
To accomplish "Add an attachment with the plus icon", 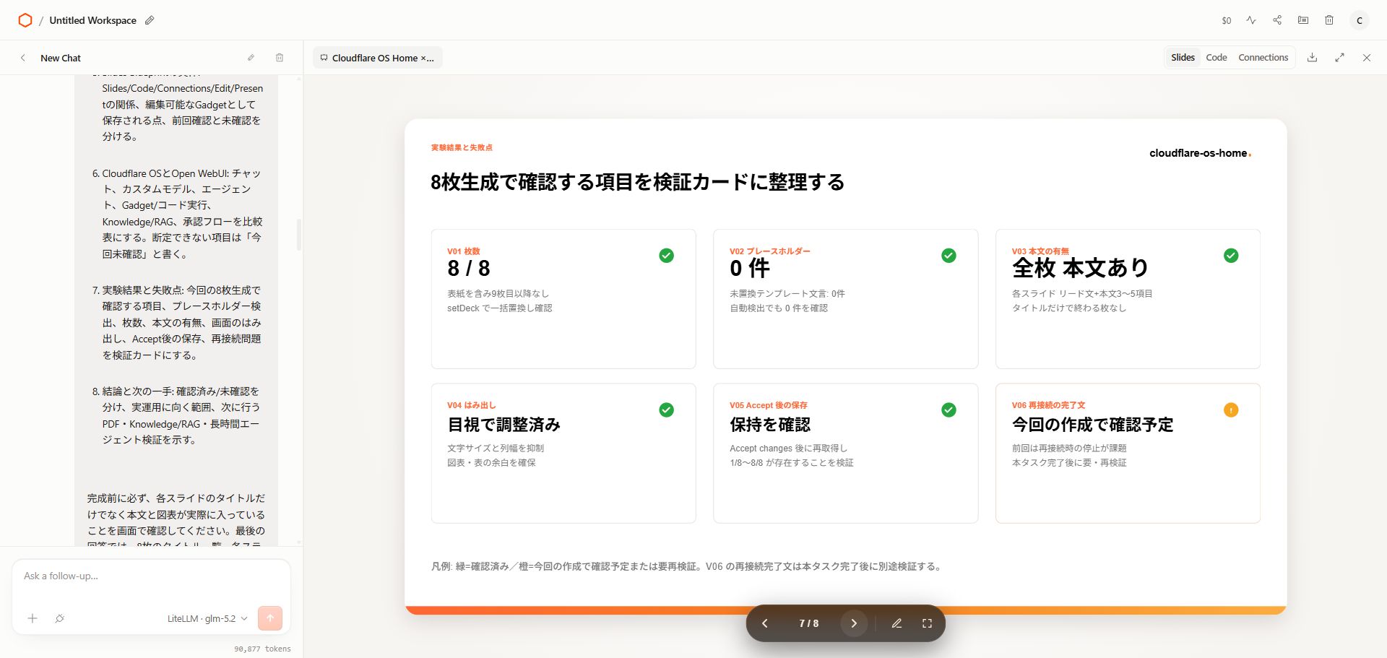I will [x=33, y=618].
